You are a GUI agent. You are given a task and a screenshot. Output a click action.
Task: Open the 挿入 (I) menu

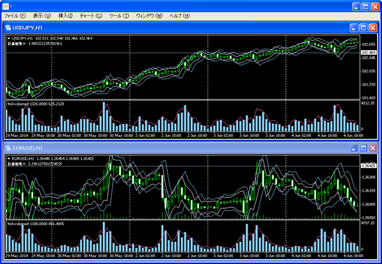pos(65,16)
